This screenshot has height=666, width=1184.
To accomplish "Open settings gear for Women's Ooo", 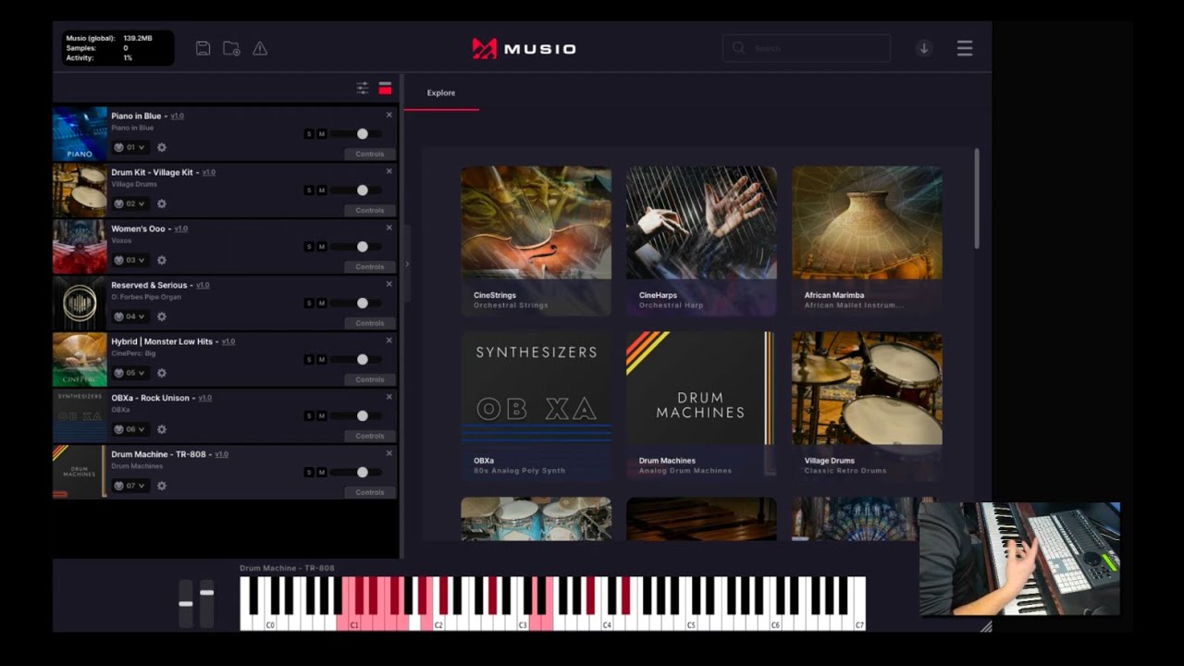I will (x=162, y=260).
